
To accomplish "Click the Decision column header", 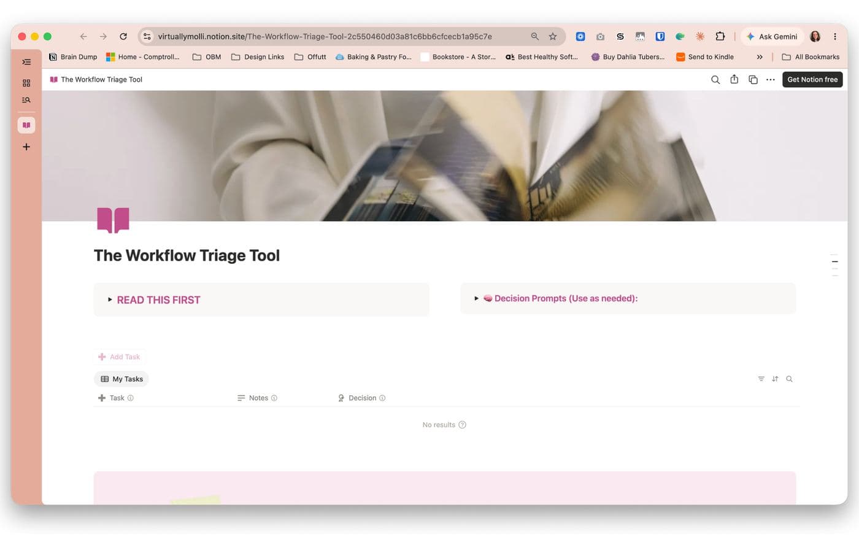I will coord(361,398).
